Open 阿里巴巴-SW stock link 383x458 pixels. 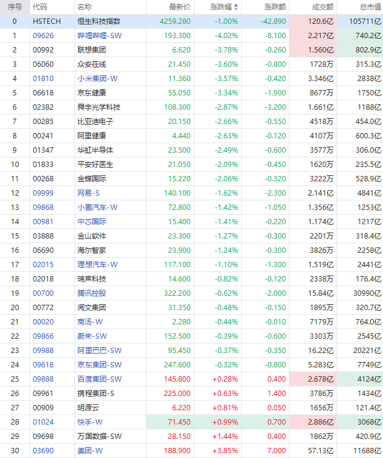99,351
